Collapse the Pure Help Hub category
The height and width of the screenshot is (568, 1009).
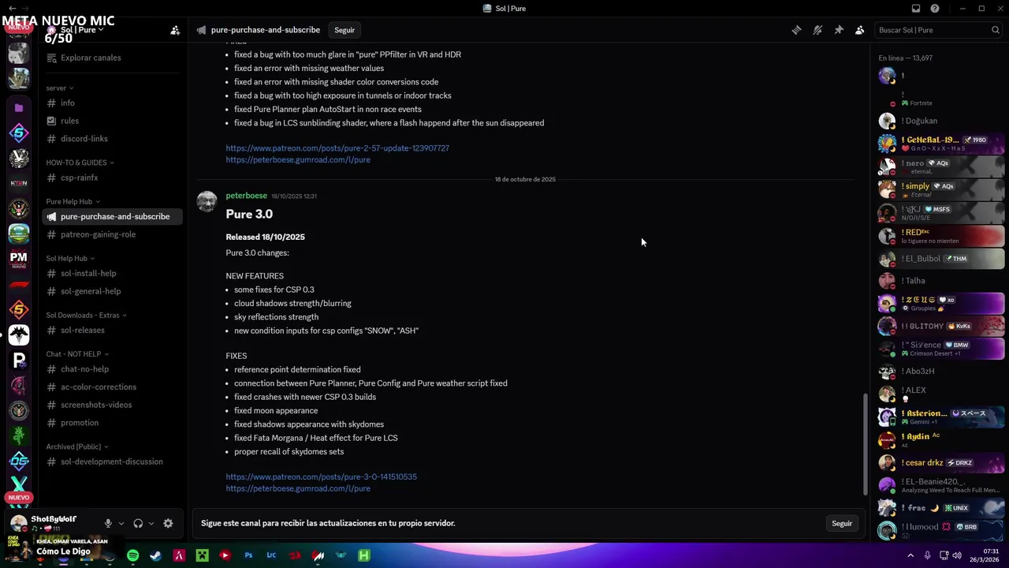point(73,201)
